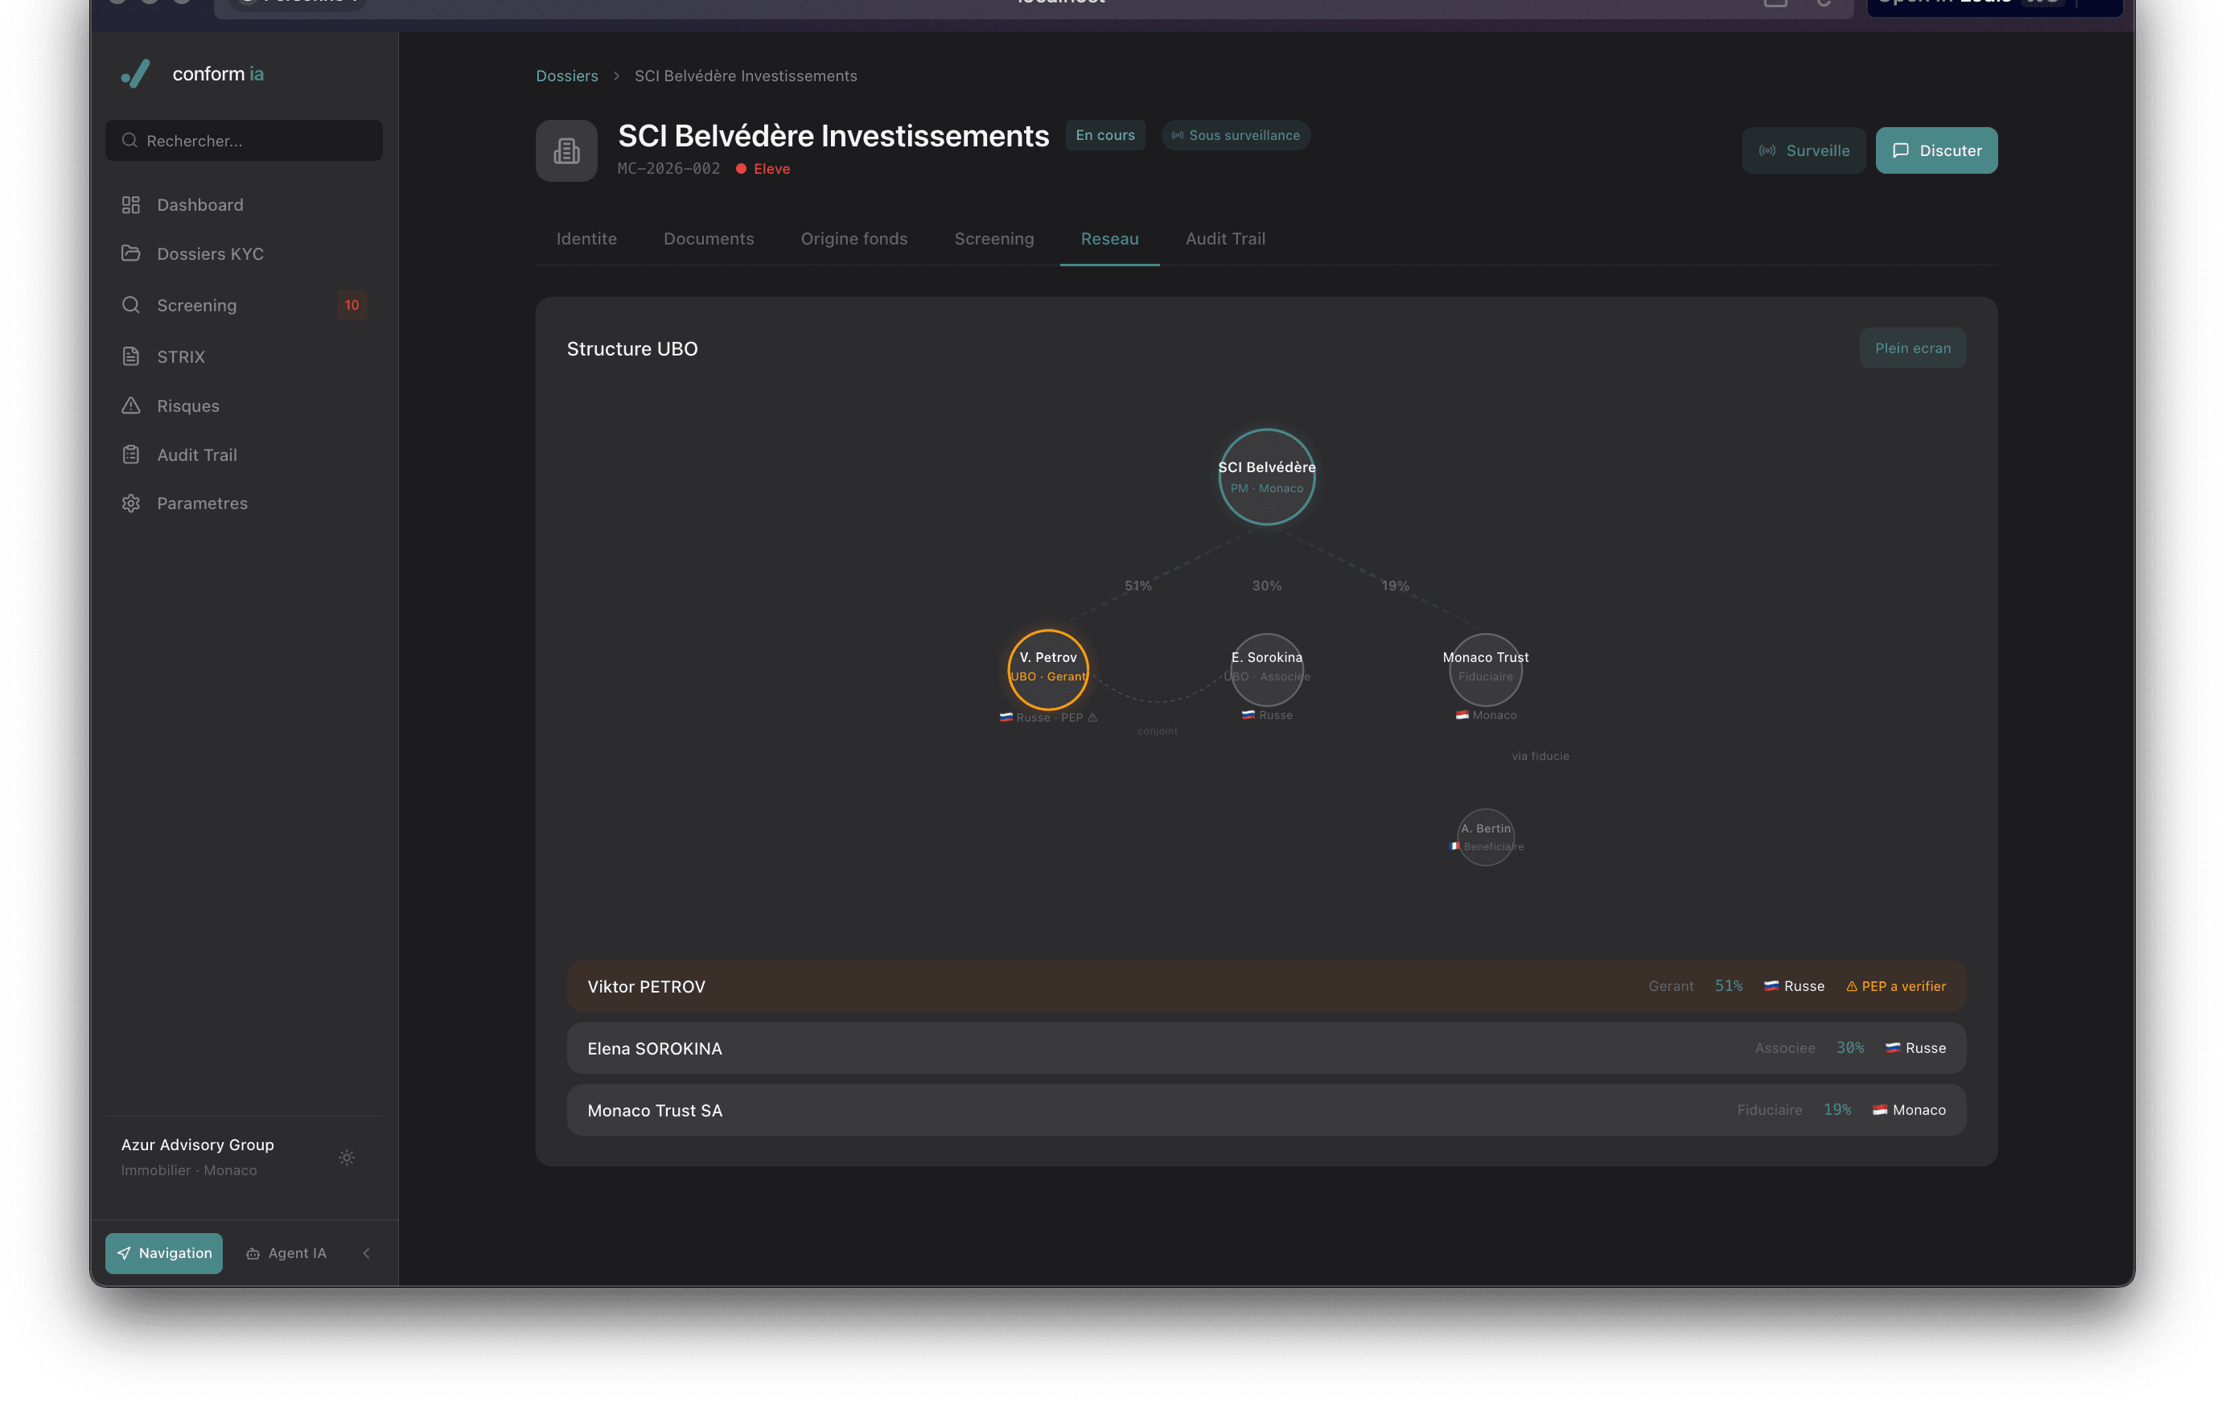The image size is (2225, 1406).
Task: Click the conform ia logo icon
Action: (136, 74)
